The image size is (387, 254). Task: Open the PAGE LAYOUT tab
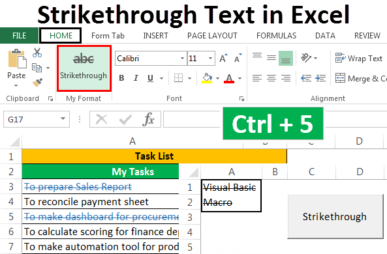[x=212, y=36]
